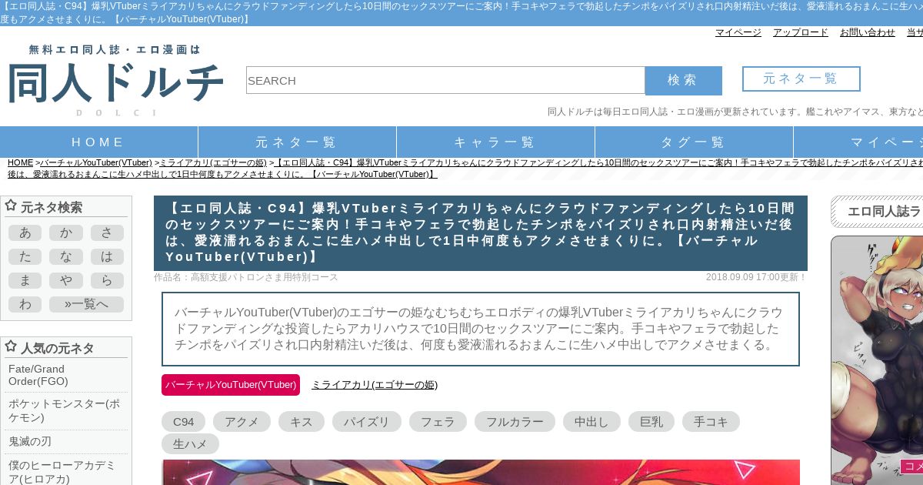Select キャラ一覧 in the navigation bar

(495, 142)
